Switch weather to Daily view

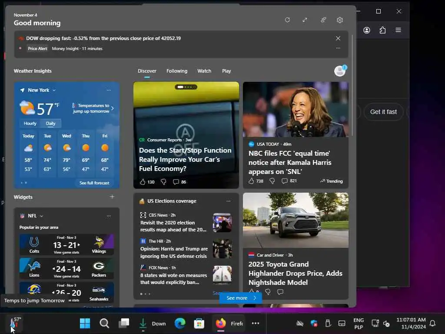pos(50,123)
